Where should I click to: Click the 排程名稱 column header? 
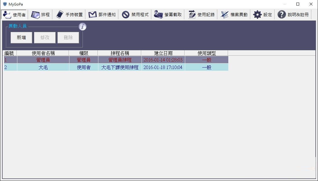(120, 53)
